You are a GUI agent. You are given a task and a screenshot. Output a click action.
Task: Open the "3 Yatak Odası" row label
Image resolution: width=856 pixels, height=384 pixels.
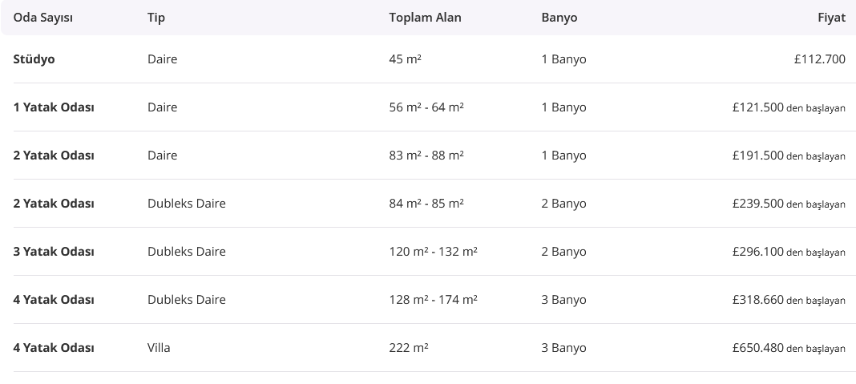pyautogui.click(x=54, y=252)
